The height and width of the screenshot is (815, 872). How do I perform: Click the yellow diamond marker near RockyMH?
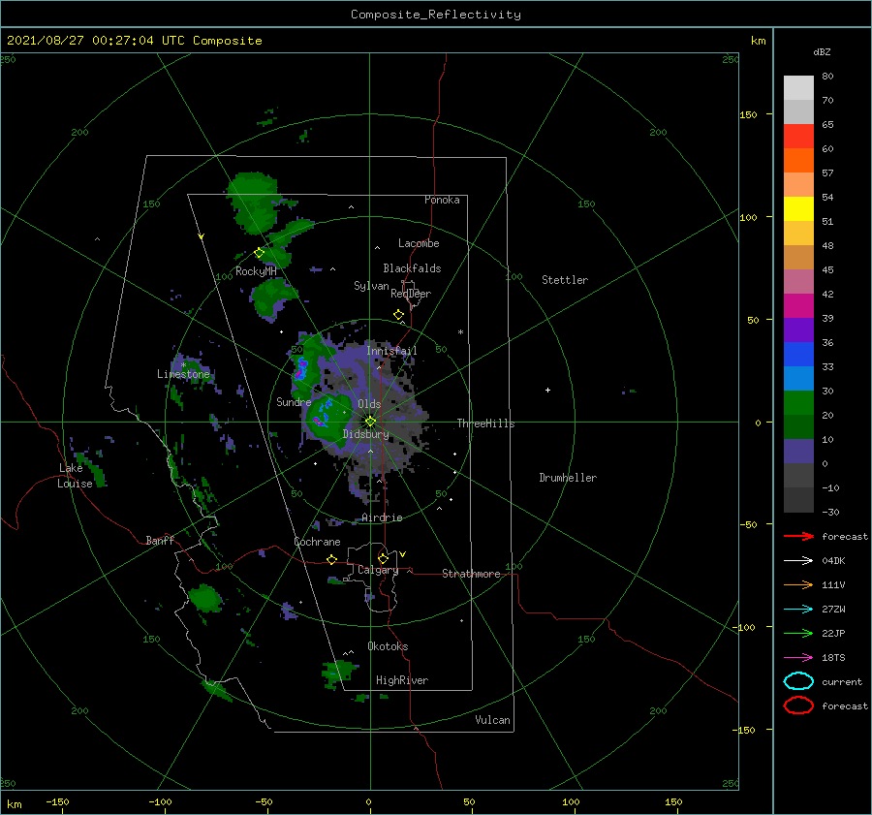point(259,253)
